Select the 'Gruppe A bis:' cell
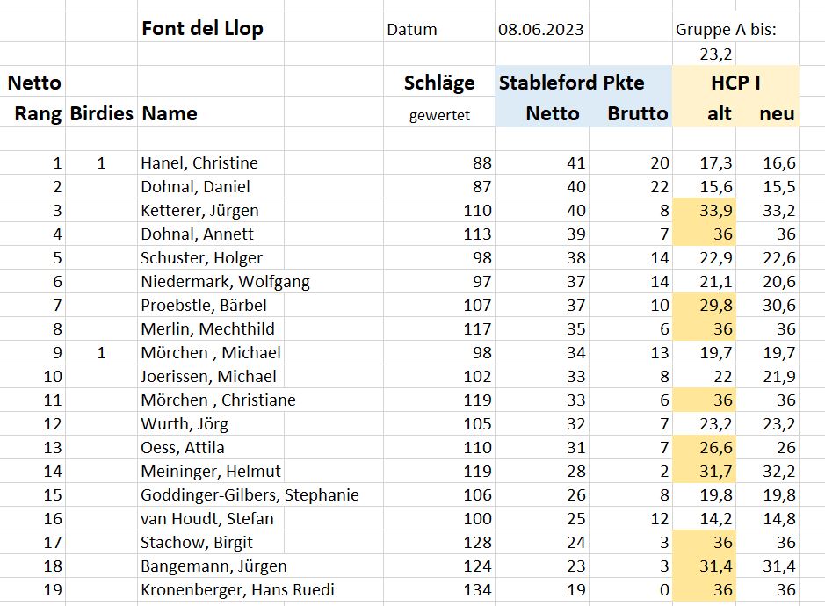Viewport: 825px width, 606px height. 726,30
